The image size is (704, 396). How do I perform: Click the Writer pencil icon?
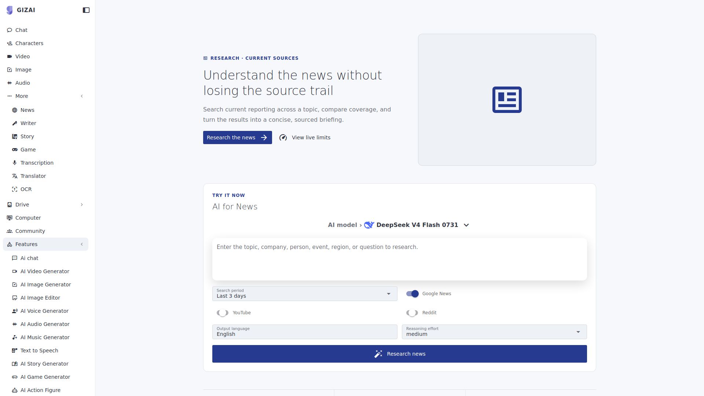coord(15,123)
